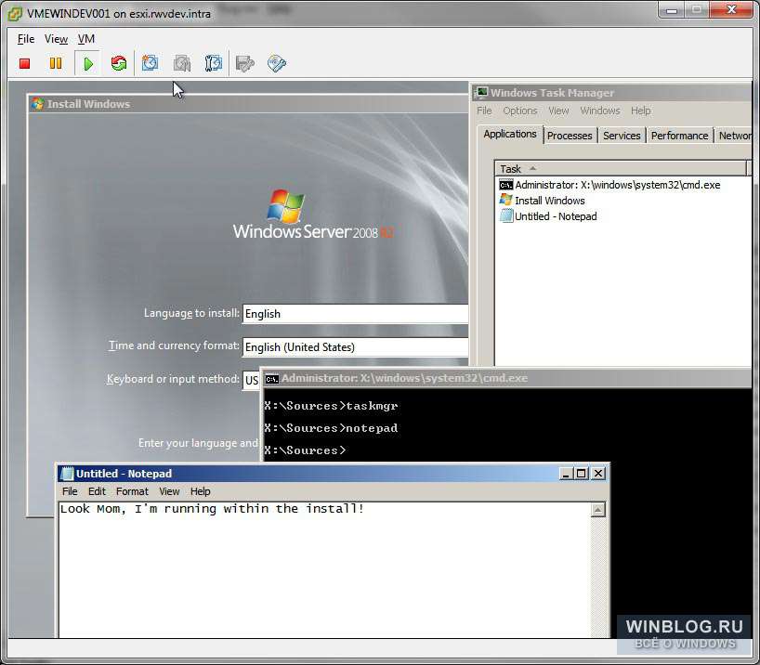Minimize the Notepad window

565,474
